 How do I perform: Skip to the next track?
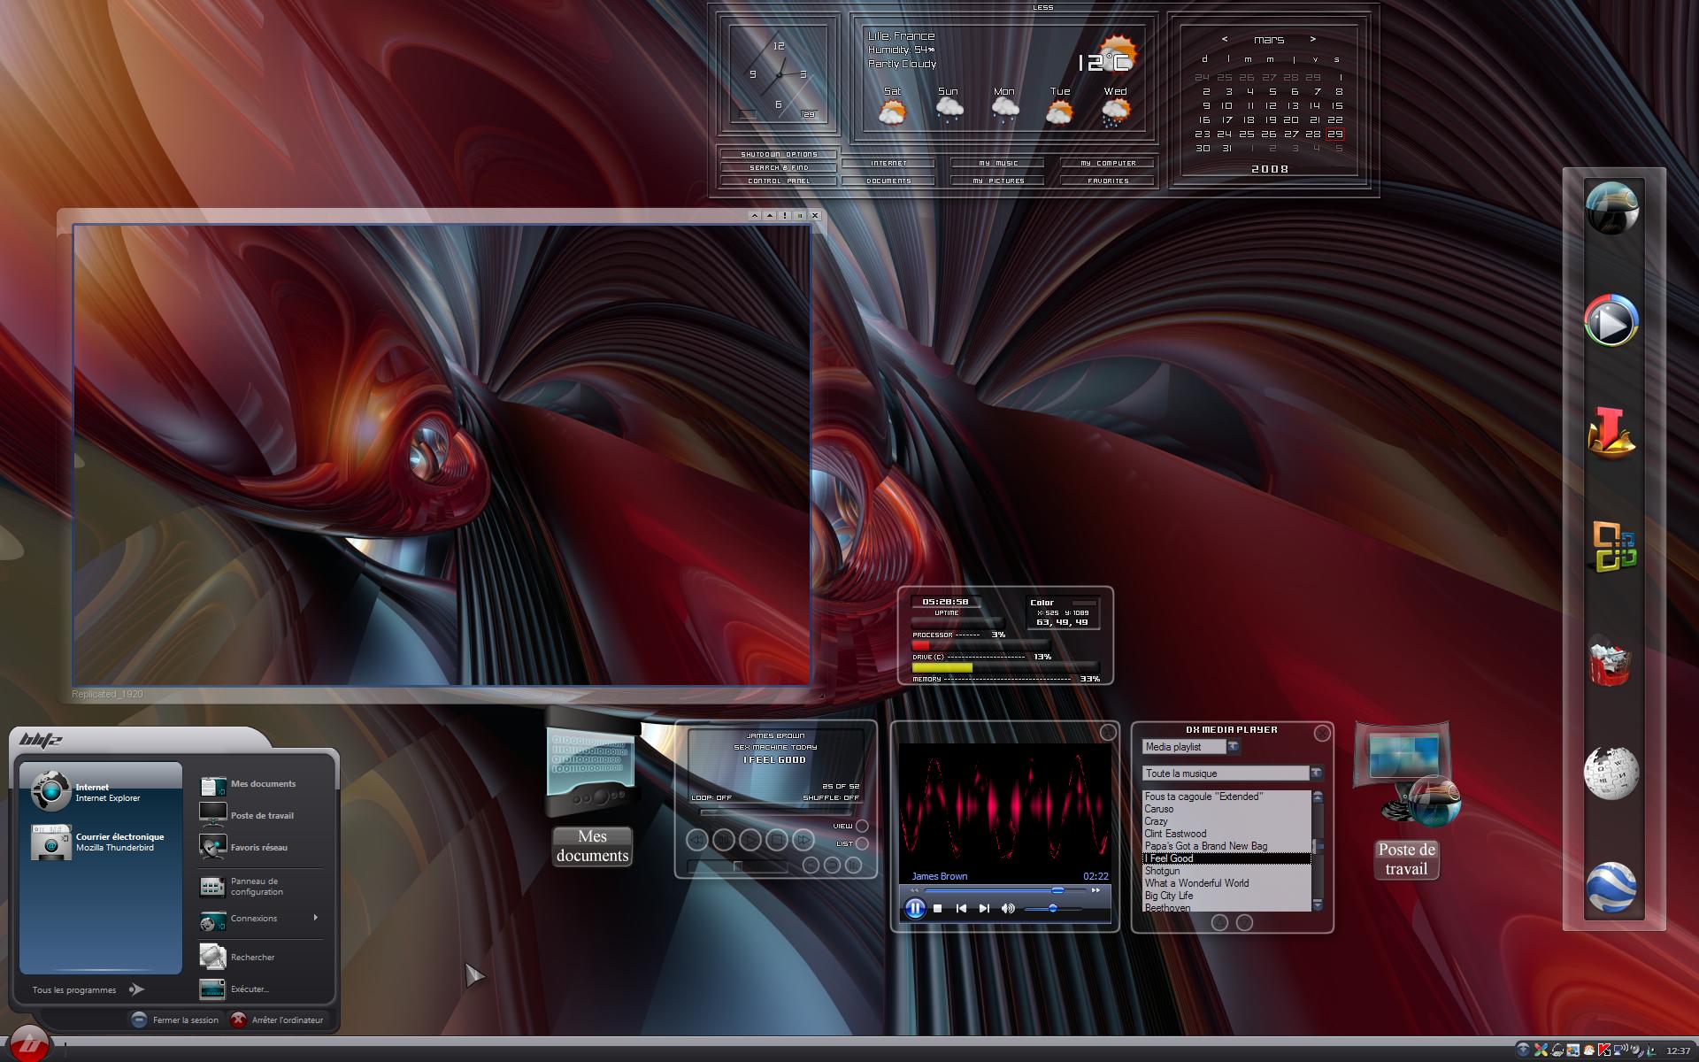click(x=984, y=908)
